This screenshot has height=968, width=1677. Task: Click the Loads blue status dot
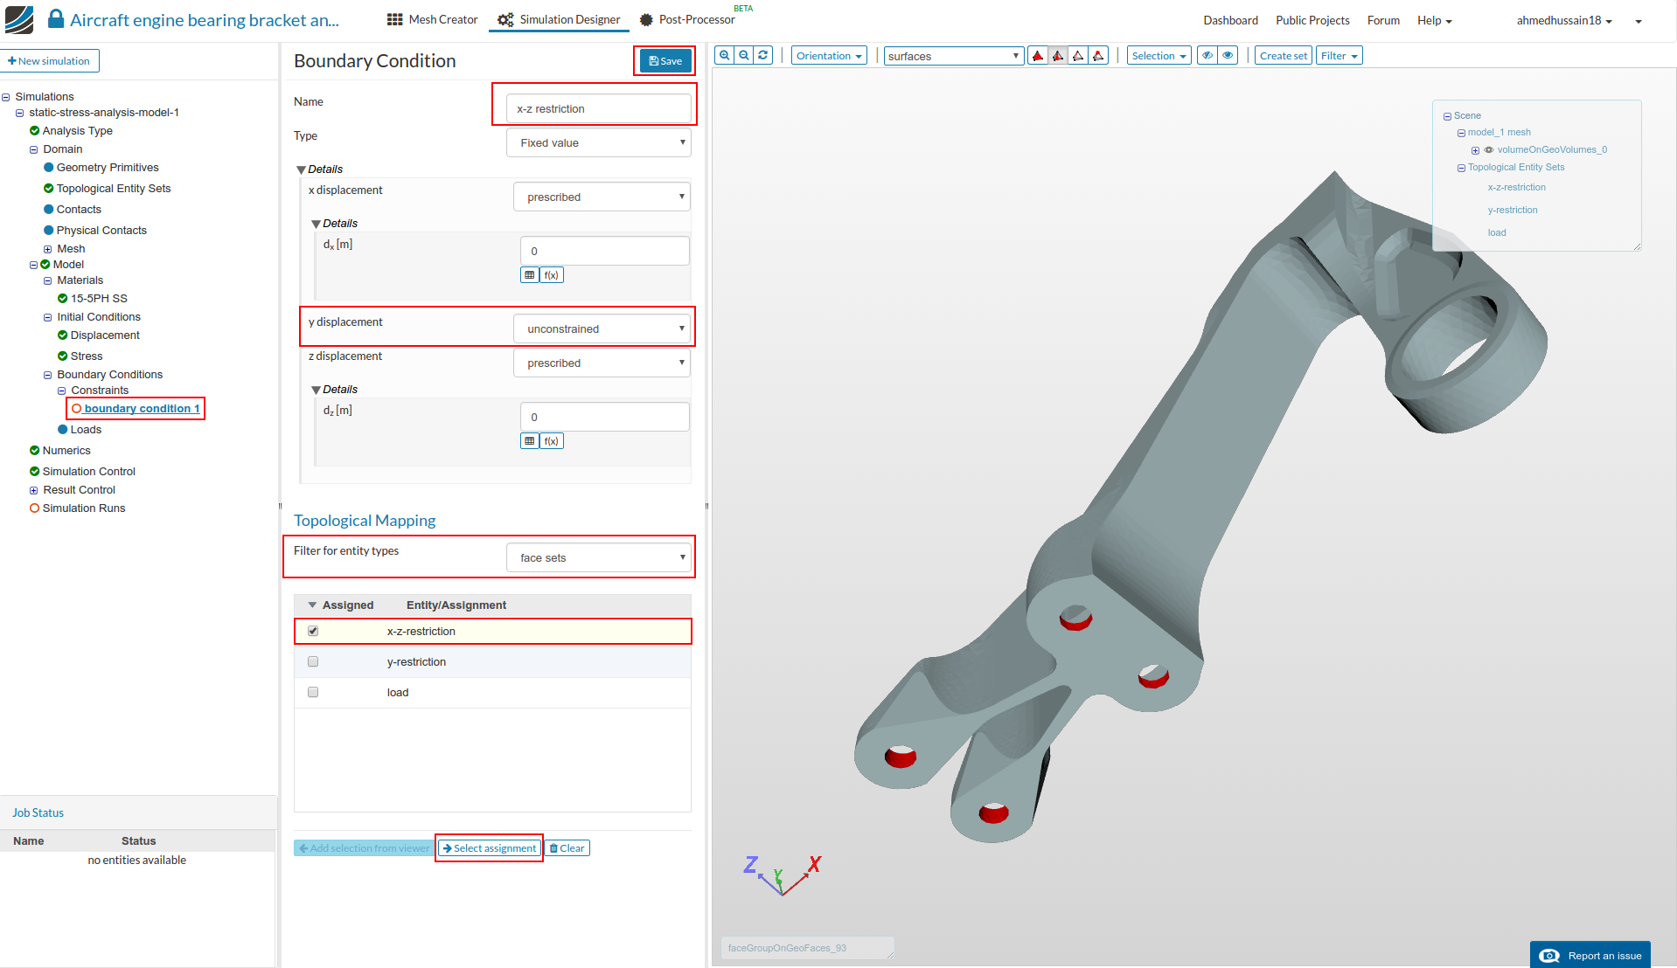63,430
